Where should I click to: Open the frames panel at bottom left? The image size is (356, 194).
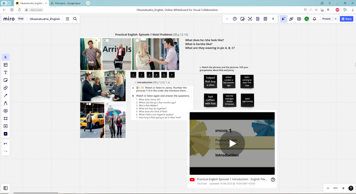tap(6, 188)
